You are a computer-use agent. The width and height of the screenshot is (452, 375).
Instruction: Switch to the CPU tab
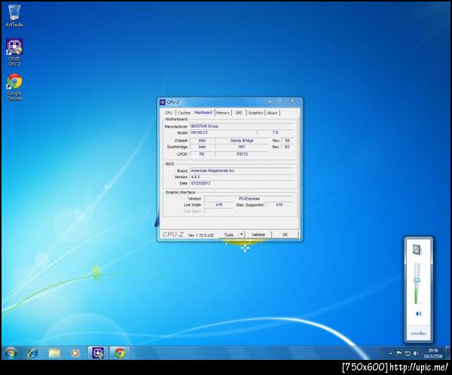(169, 113)
